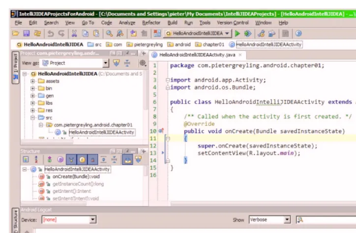Click the Synchronize toolbar icon
Screen dimensions: 356x233
[x=37, y=33]
